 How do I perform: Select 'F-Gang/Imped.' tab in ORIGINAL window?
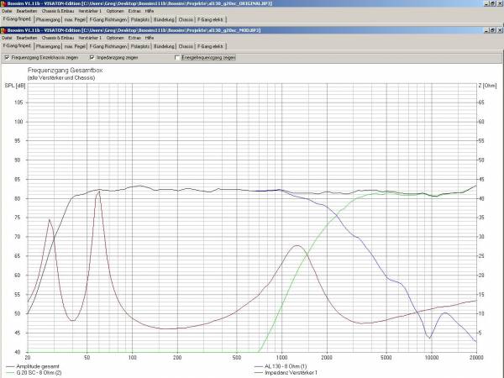point(17,19)
